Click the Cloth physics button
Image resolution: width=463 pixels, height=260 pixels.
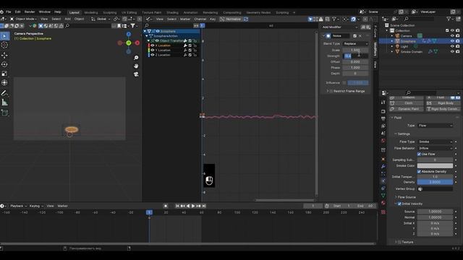[x=407, y=103]
